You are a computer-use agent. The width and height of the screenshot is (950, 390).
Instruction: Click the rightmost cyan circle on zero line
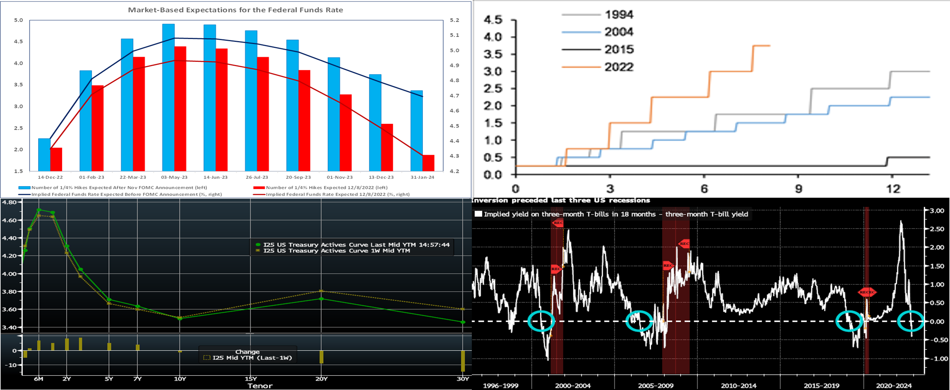coord(910,321)
